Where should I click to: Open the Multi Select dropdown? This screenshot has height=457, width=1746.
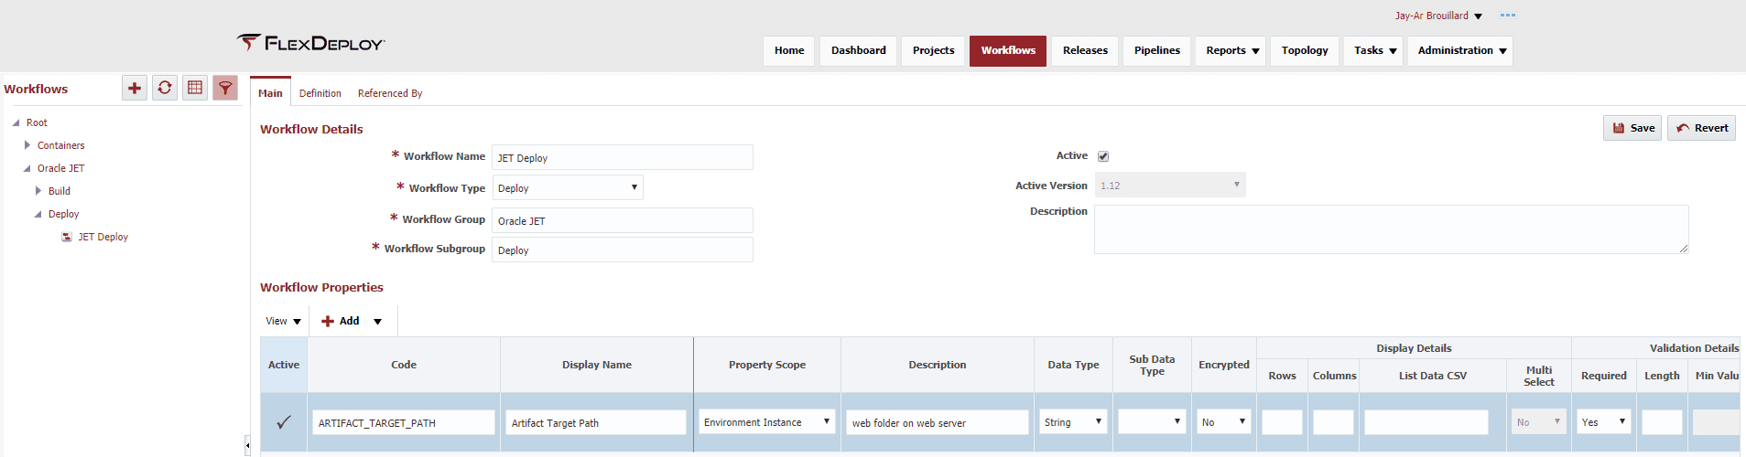(x=1538, y=421)
